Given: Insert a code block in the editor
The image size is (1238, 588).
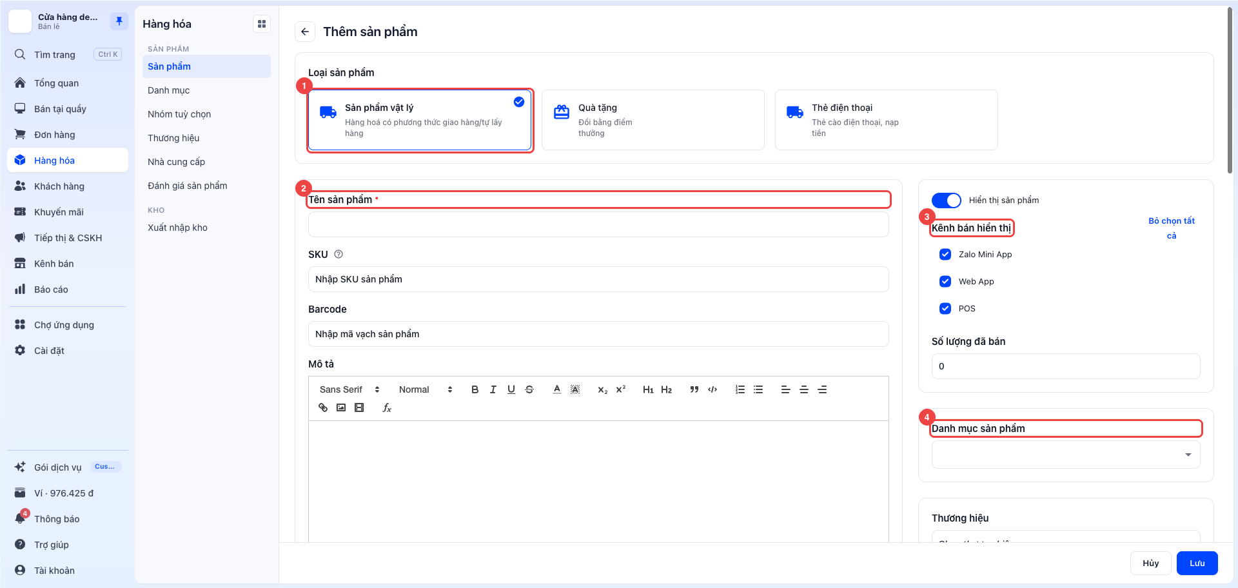Looking at the screenshot, I should tap(712, 389).
